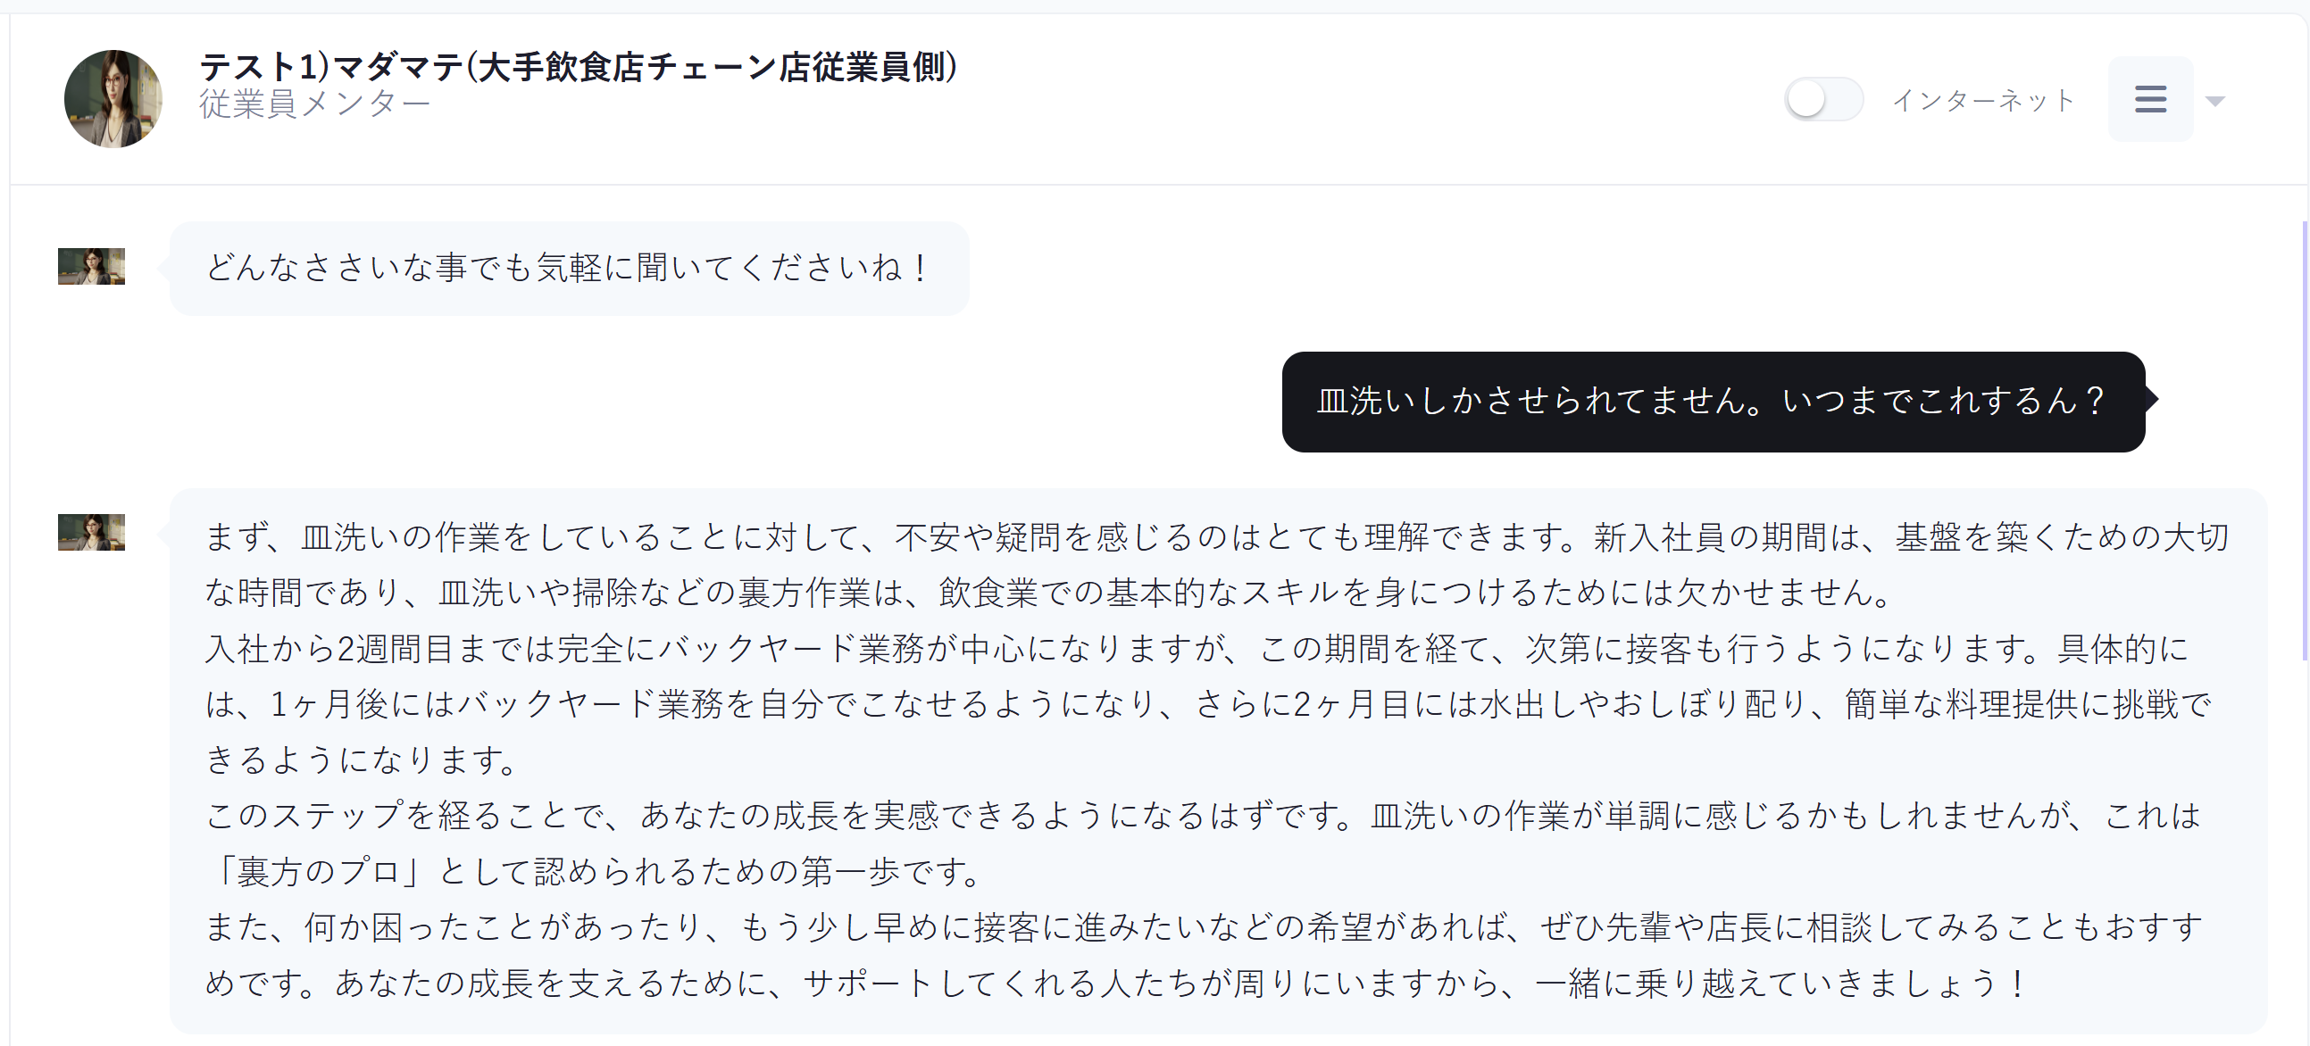Select the greeting bubble どんなささいな事でも
Image resolution: width=2310 pixels, height=1046 pixels.
[x=569, y=268]
